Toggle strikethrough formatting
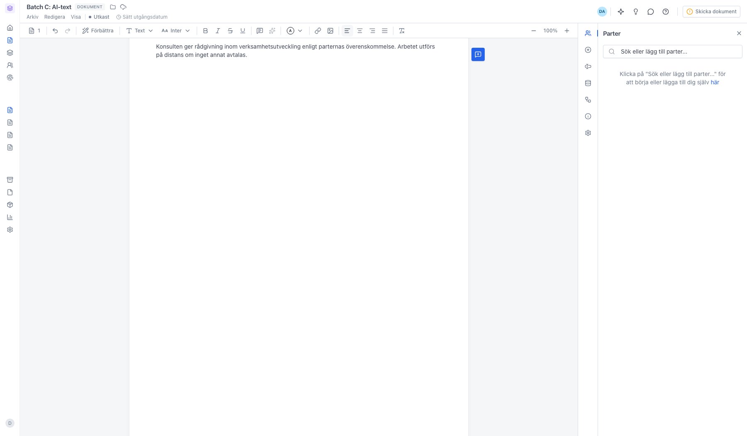 tap(230, 31)
